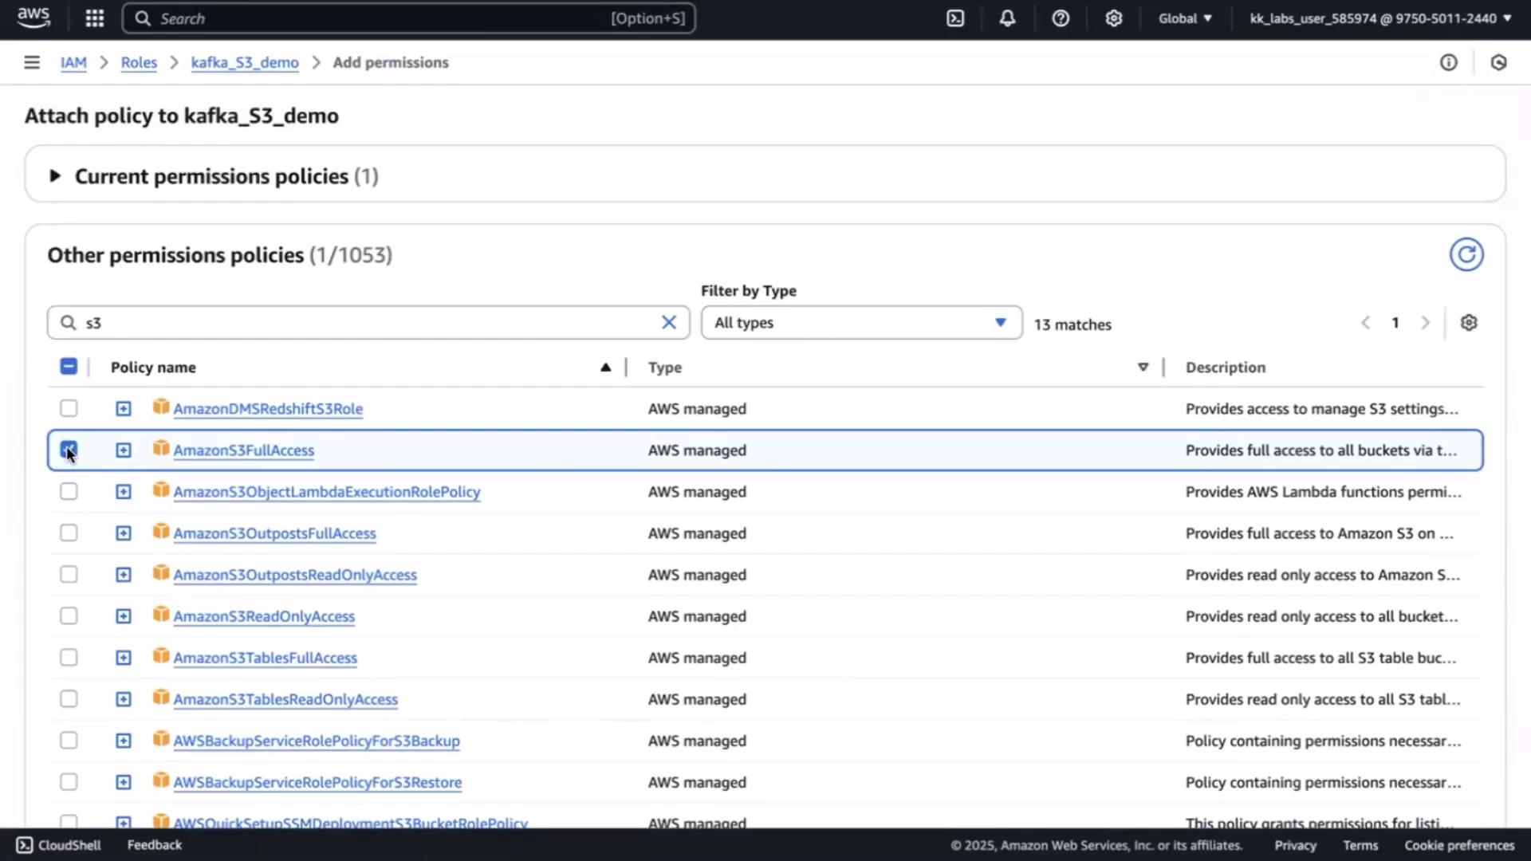Select the AmazonS3ReadOnlyAccess checkbox

69,616
